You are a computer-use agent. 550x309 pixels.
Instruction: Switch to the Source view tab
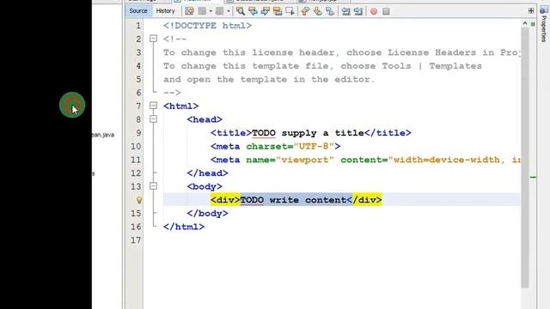click(x=138, y=11)
